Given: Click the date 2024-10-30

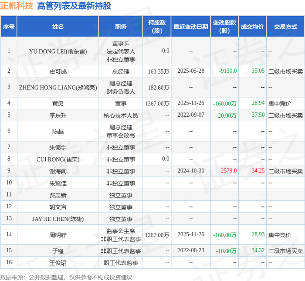Looking at the screenshot, I should [191, 170].
